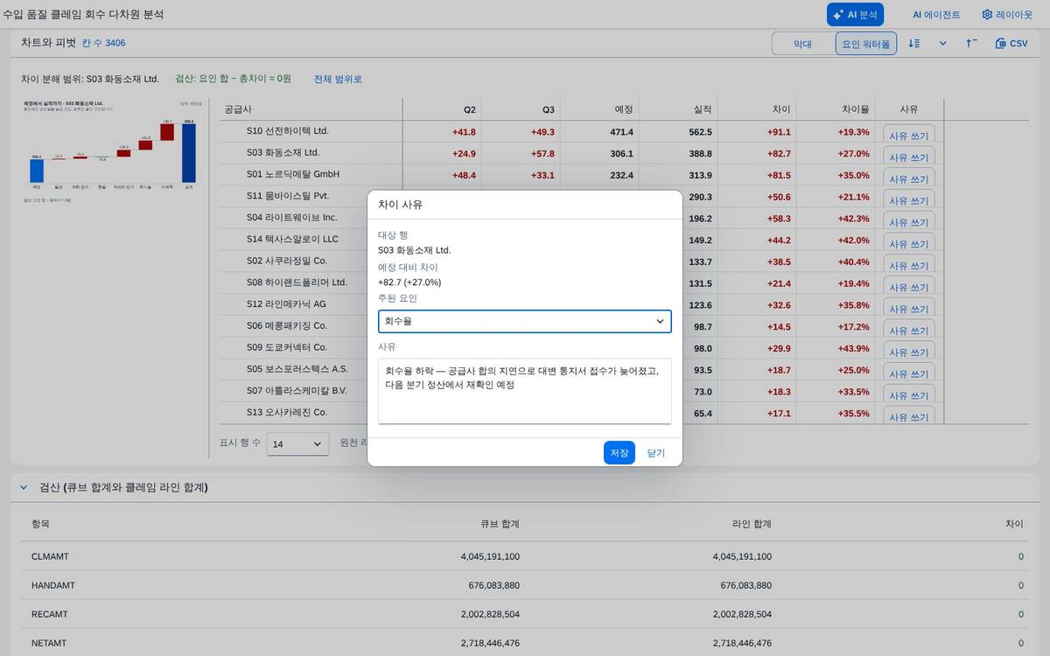Save the 차이 사유 with 저장
1050x656 pixels.
tap(619, 453)
